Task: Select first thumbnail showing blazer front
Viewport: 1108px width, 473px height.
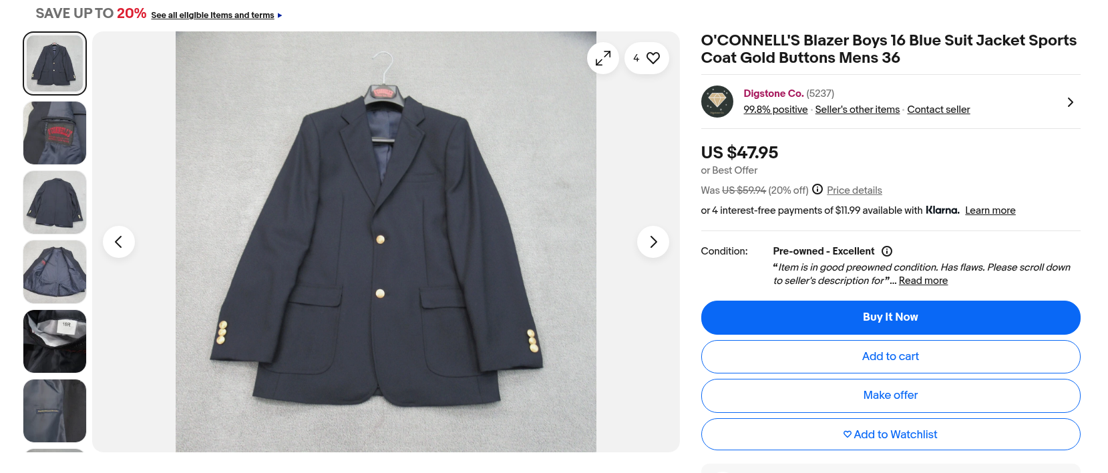Action: pyautogui.click(x=55, y=63)
